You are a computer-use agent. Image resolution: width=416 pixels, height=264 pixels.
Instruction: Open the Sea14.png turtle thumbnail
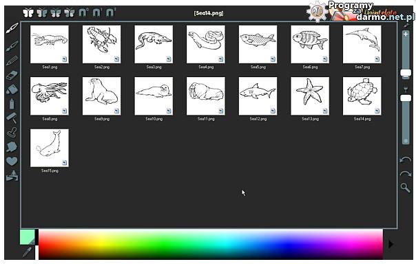[362, 96]
